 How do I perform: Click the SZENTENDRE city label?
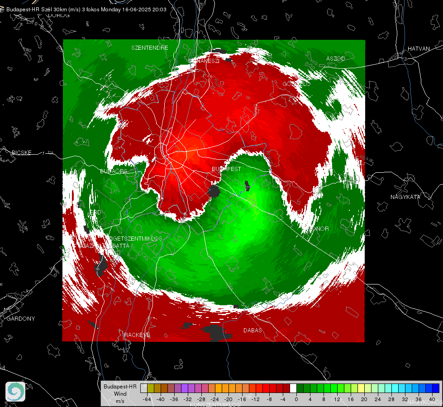(150, 48)
